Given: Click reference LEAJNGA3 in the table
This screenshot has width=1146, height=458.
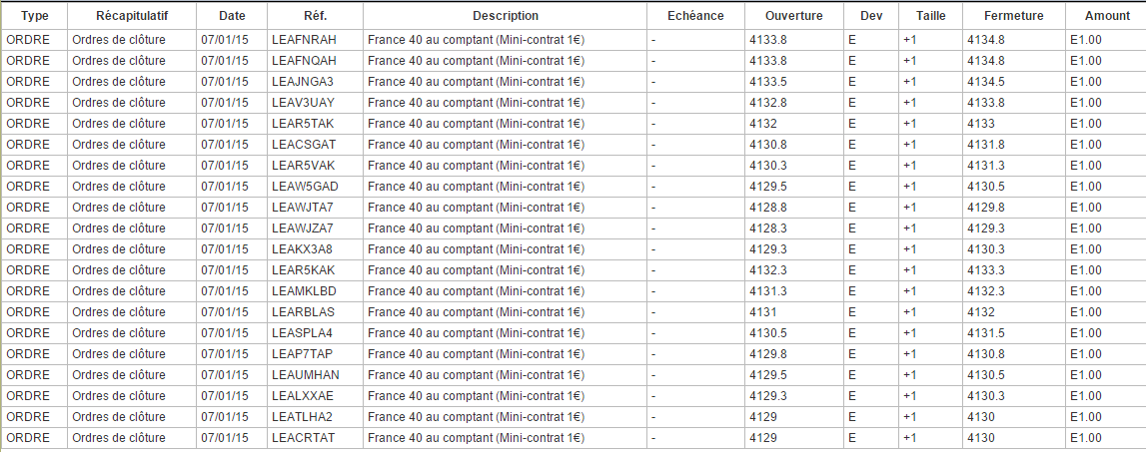Looking at the screenshot, I should (x=303, y=82).
